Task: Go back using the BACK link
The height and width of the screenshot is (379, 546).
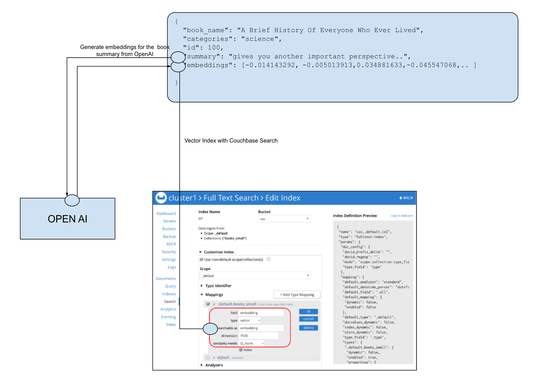Action: [406, 198]
